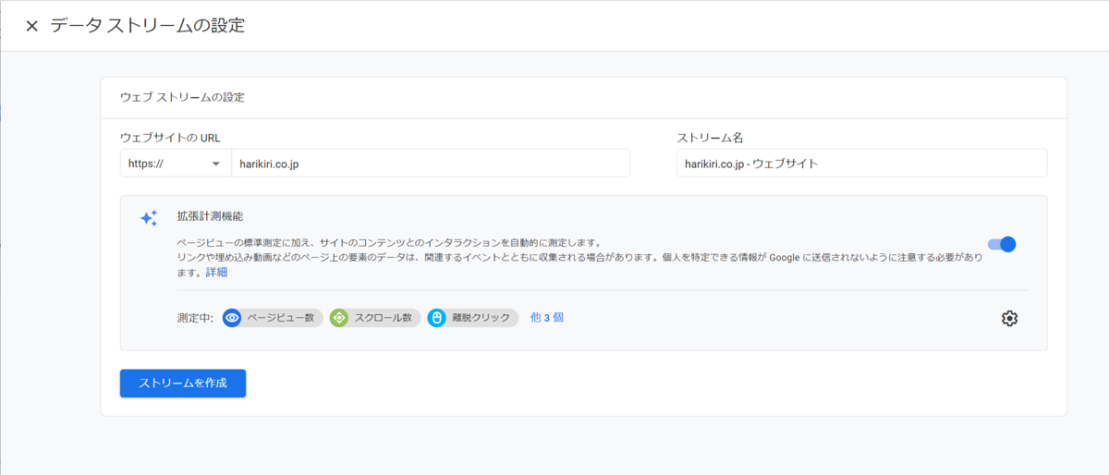Click the website URL field containing harikiri.co.jp
This screenshot has width=1109, height=475.
(x=430, y=164)
